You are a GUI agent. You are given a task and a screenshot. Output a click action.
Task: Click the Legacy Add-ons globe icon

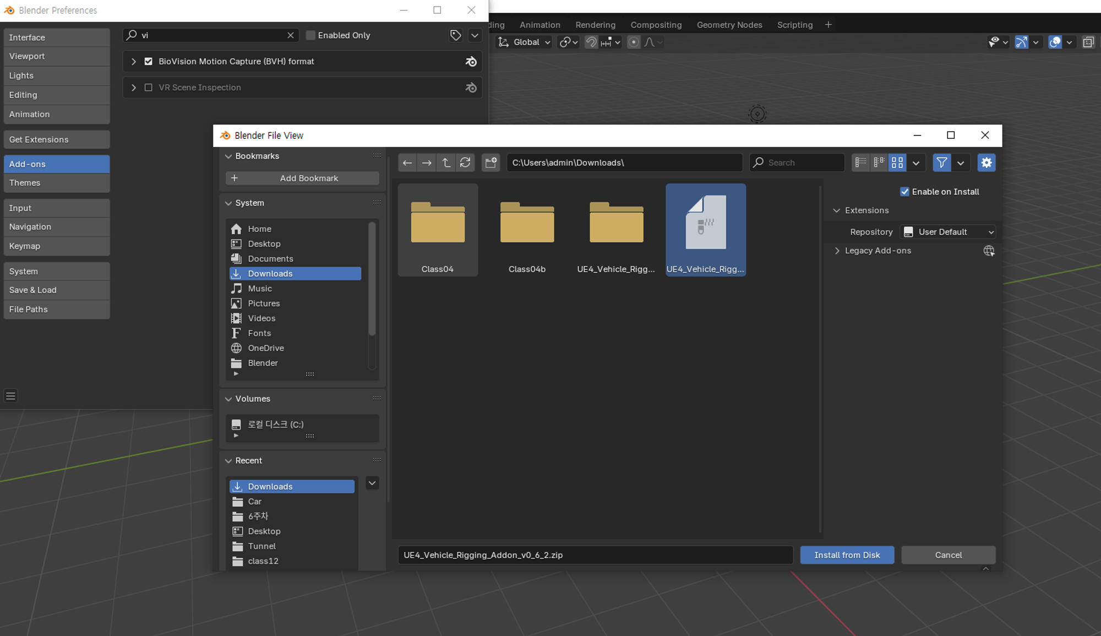click(x=989, y=251)
